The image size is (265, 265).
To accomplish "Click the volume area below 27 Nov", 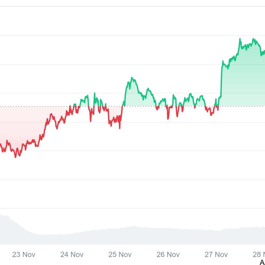I will tap(216, 237).
